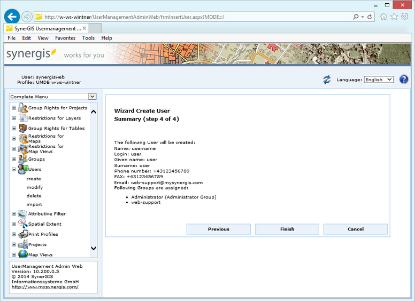Open the browser Tools gear icon

coord(405,17)
